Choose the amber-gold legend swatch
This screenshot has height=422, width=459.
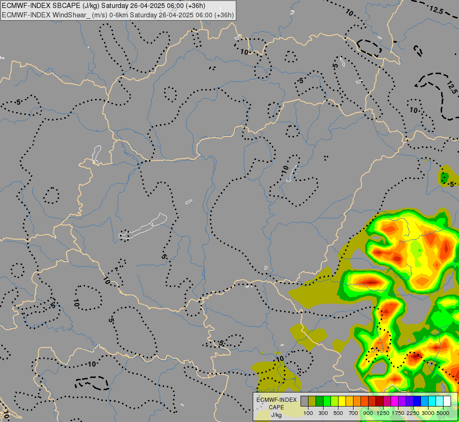tap(349, 401)
